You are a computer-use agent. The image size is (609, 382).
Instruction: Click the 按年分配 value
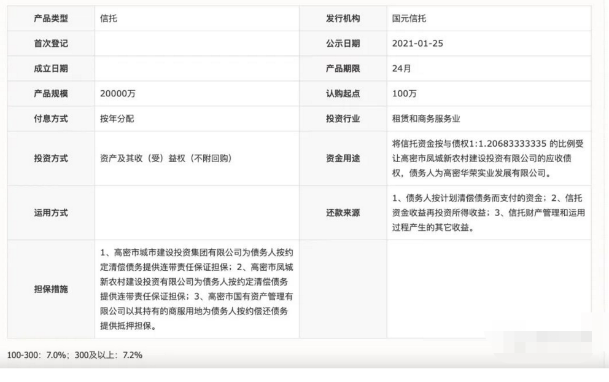117,119
